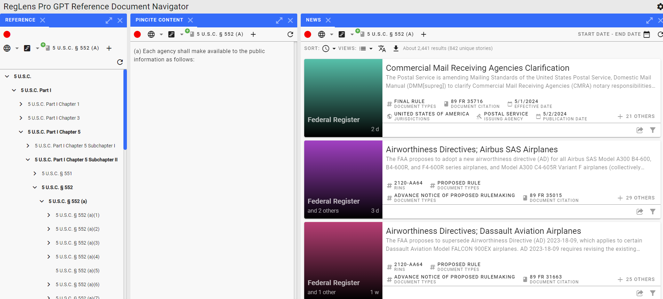Select the News tab

[313, 20]
